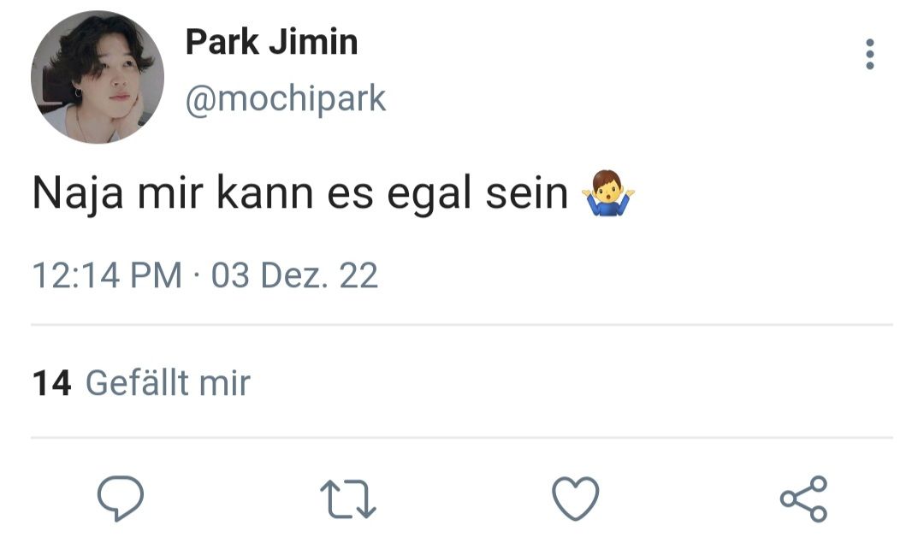Click the date 03 Dez. 22

coord(294,275)
